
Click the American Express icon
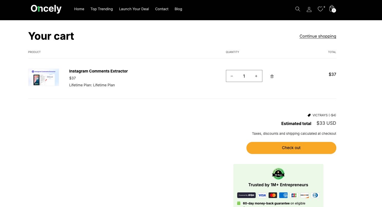[283, 195]
